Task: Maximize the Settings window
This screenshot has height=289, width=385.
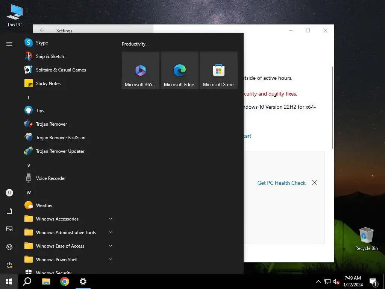Action: (308, 30)
